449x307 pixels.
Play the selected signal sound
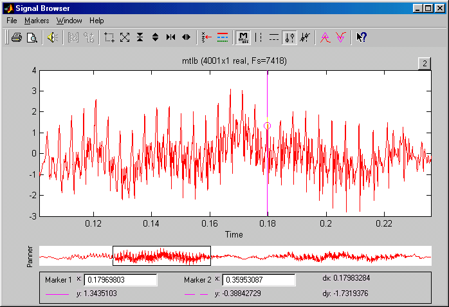coord(51,37)
